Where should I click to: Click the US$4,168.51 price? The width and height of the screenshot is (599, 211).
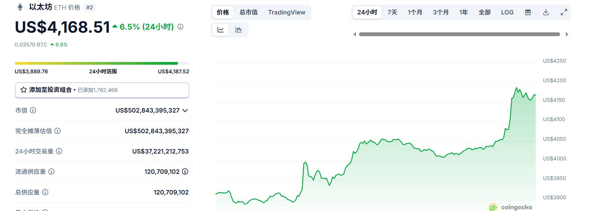point(62,27)
